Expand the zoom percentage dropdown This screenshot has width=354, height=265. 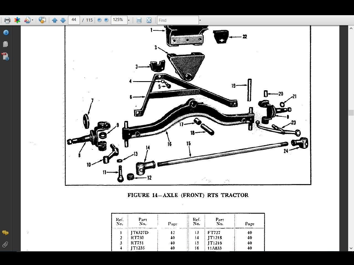pos(129,20)
